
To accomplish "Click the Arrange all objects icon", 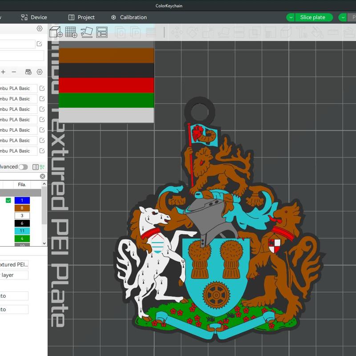I will click(x=102, y=32).
